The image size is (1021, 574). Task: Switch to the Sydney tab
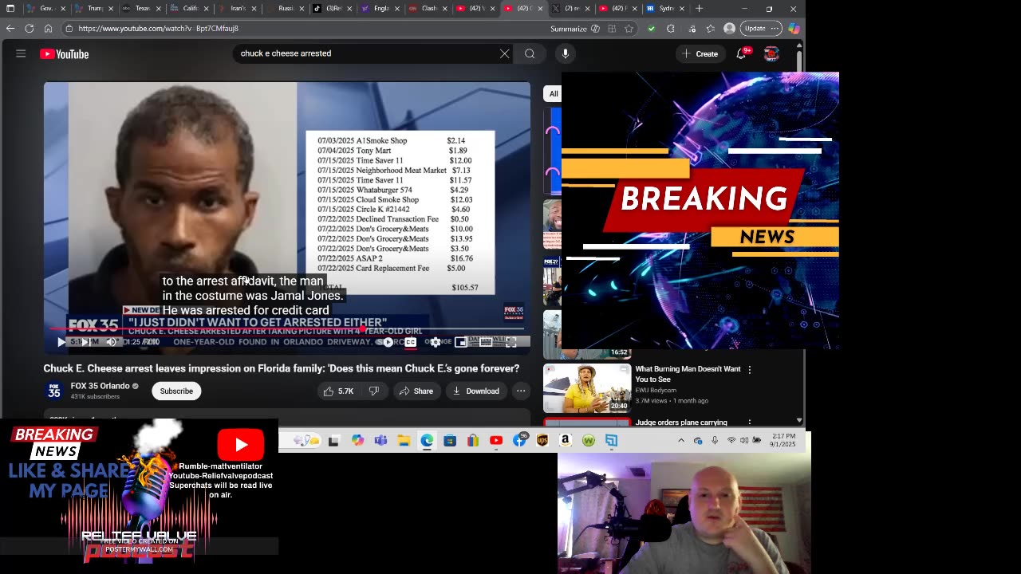point(665,9)
